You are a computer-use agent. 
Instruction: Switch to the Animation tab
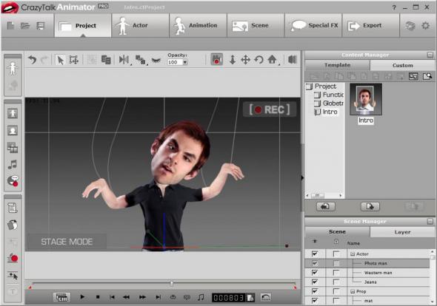[199, 26]
